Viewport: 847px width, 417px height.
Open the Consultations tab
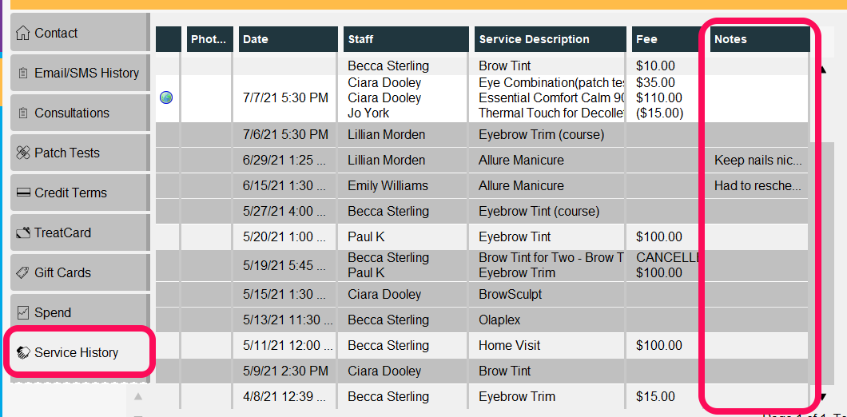click(x=79, y=113)
